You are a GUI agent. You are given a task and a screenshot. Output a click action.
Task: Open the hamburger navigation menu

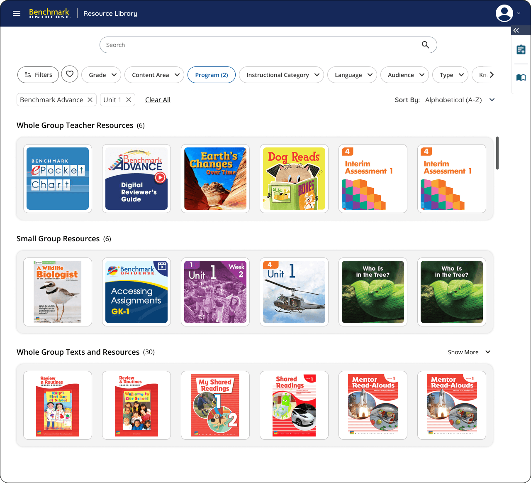(17, 13)
